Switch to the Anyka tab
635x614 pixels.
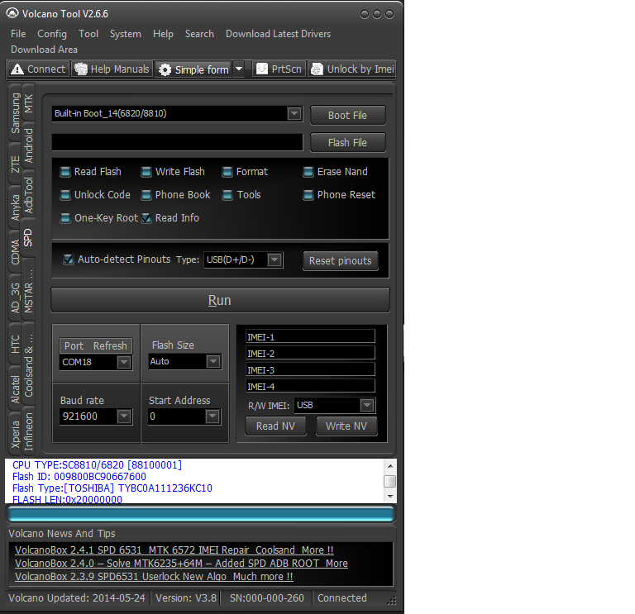pyautogui.click(x=15, y=207)
